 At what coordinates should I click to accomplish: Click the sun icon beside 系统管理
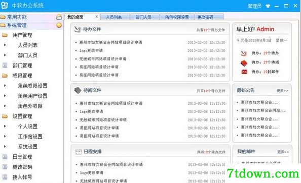coord(59,25)
